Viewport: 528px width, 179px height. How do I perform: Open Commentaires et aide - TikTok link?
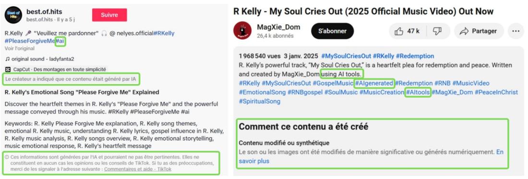click(x=138, y=169)
